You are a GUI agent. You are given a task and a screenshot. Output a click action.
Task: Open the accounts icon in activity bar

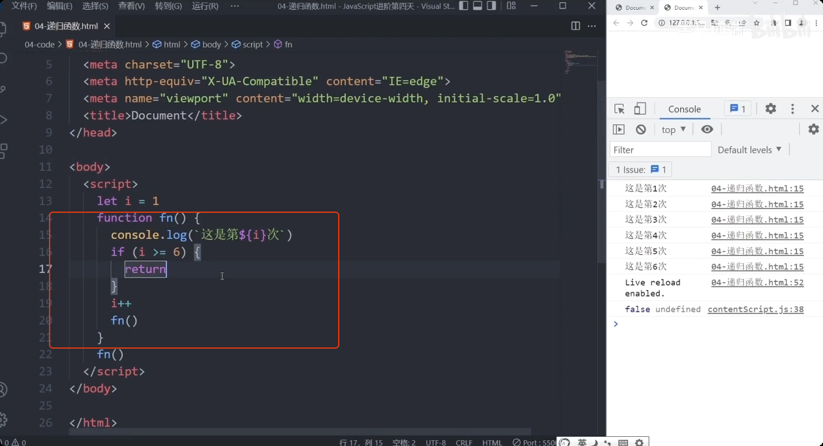[3, 390]
